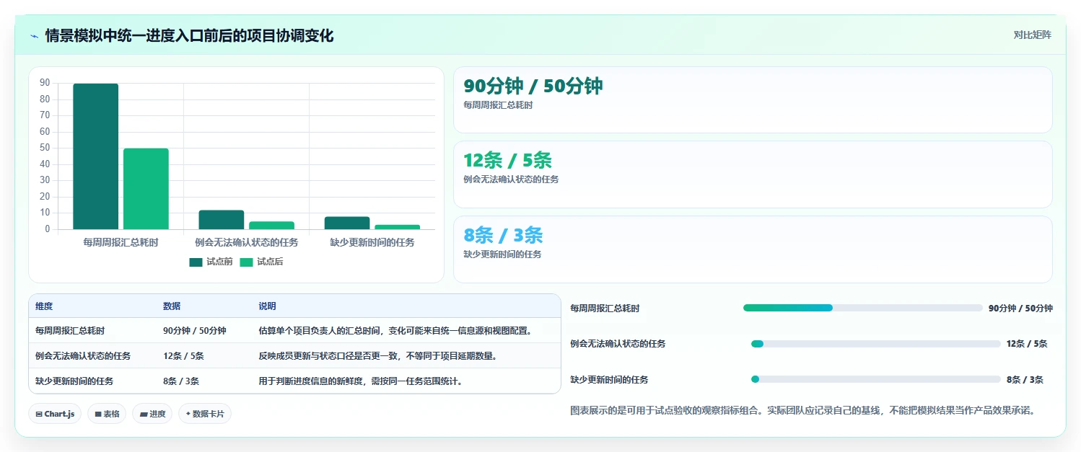Click the card caption 每周周报汇总耗时
1081x452 pixels.
pyautogui.click(x=498, y=105)
